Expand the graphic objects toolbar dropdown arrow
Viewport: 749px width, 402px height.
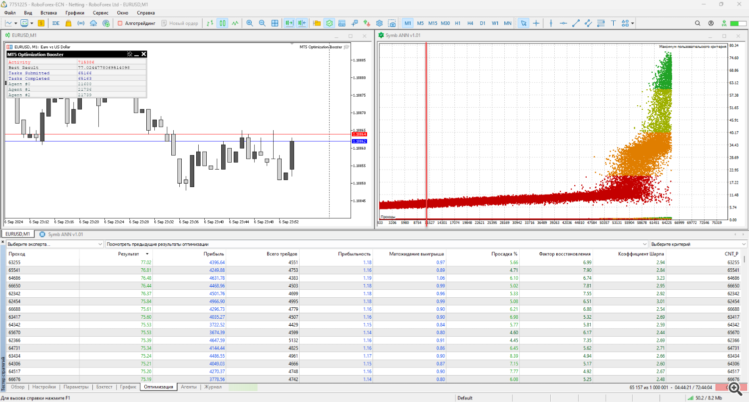(x=633, y=23)
